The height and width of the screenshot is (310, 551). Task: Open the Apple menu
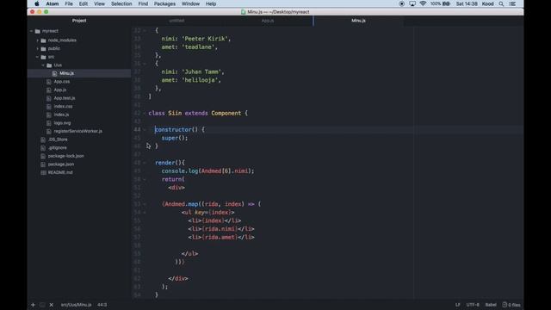(36, 3)
